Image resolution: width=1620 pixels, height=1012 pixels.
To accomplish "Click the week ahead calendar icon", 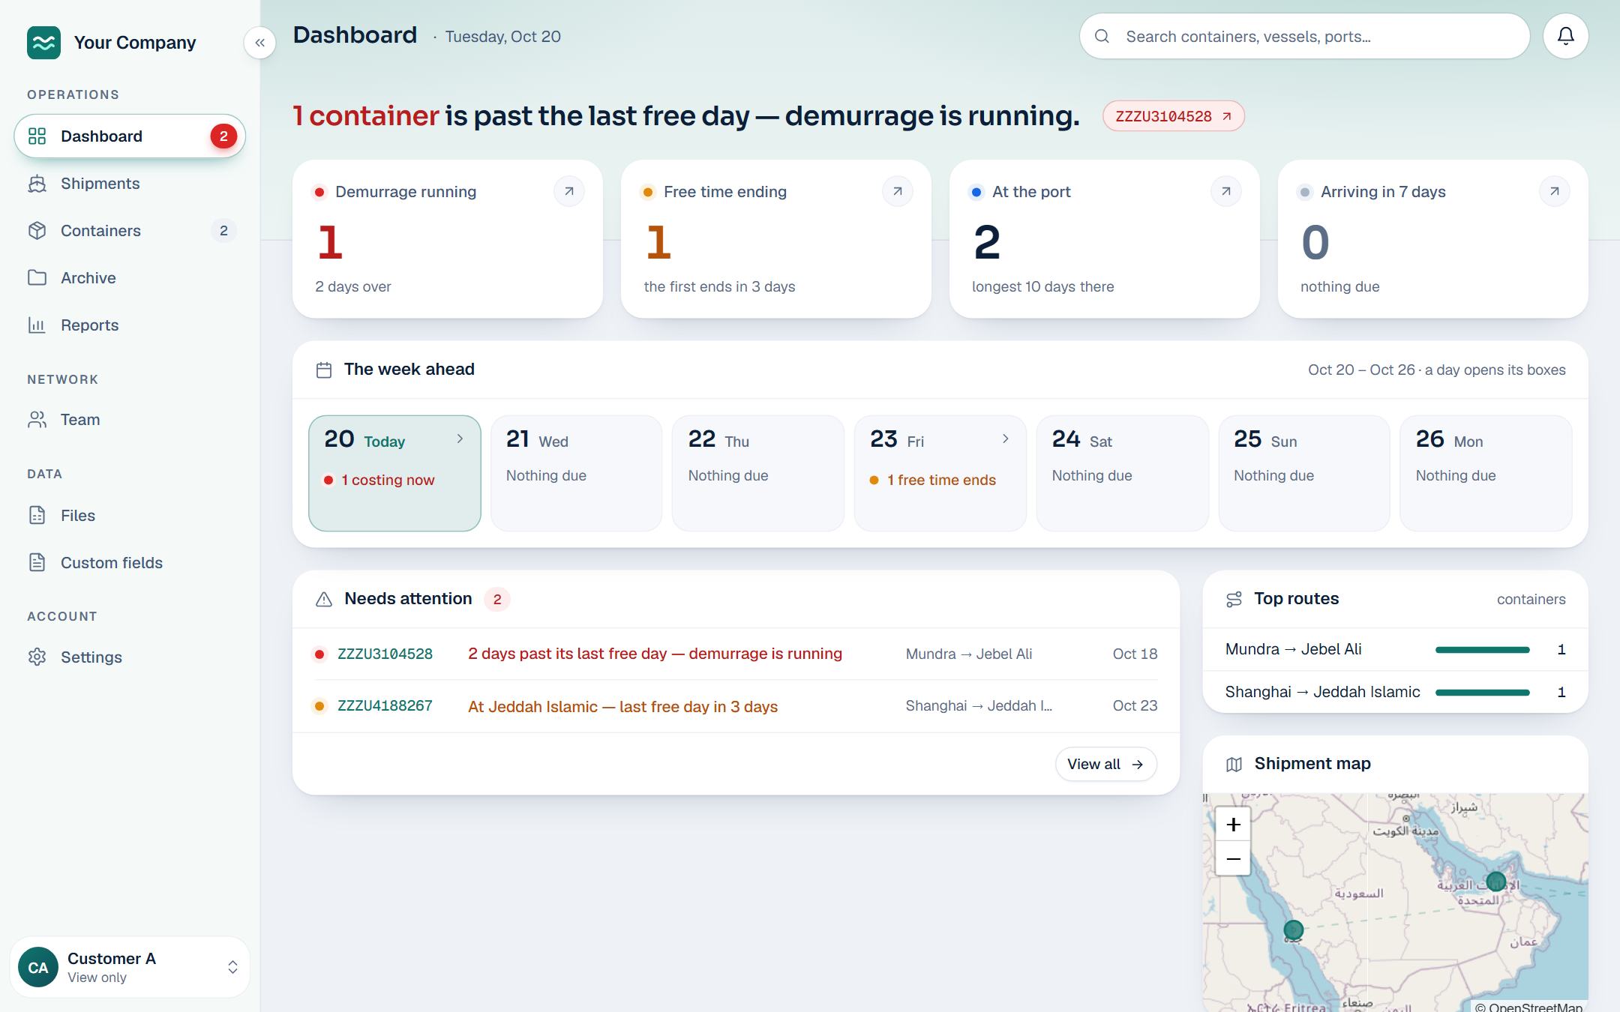I will click(324, 370).
